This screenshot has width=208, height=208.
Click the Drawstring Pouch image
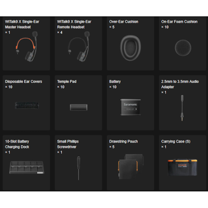click(x=131, y=166)
